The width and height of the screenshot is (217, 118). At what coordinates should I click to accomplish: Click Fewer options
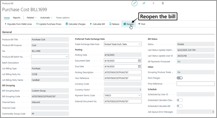point(63,18)
